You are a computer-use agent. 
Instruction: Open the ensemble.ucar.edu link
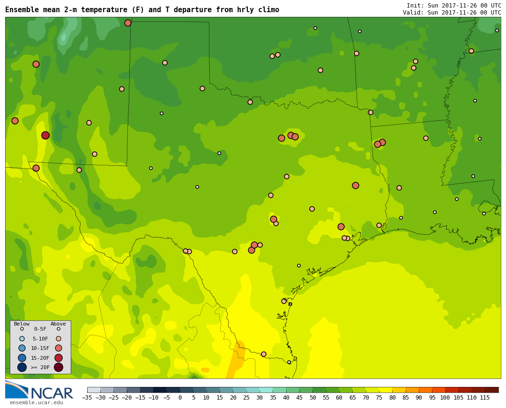[x=36, y=403]
